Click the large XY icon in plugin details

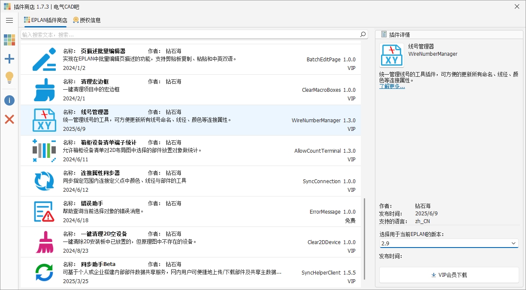click(391, 55)
